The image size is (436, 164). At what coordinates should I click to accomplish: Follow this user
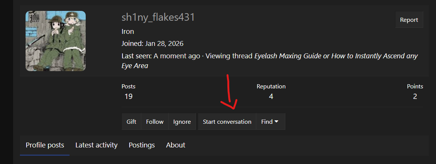155,121
